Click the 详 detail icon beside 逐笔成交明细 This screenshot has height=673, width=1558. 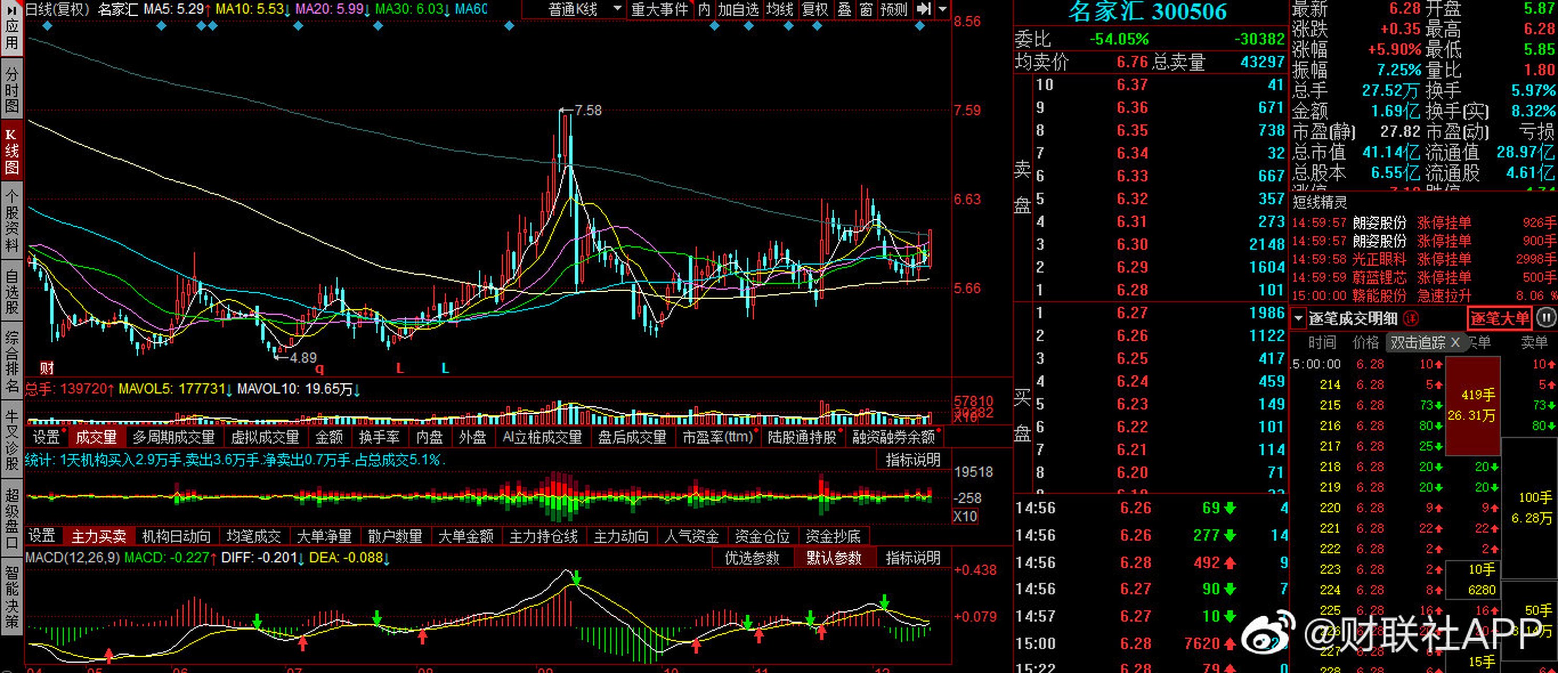click(x=1411, y=318)
